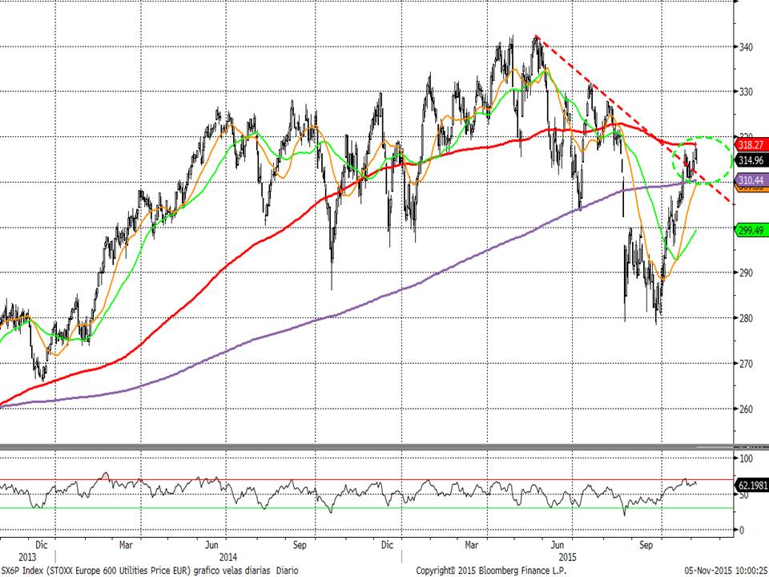Click the 2013 year label

(x=27, y=558)
